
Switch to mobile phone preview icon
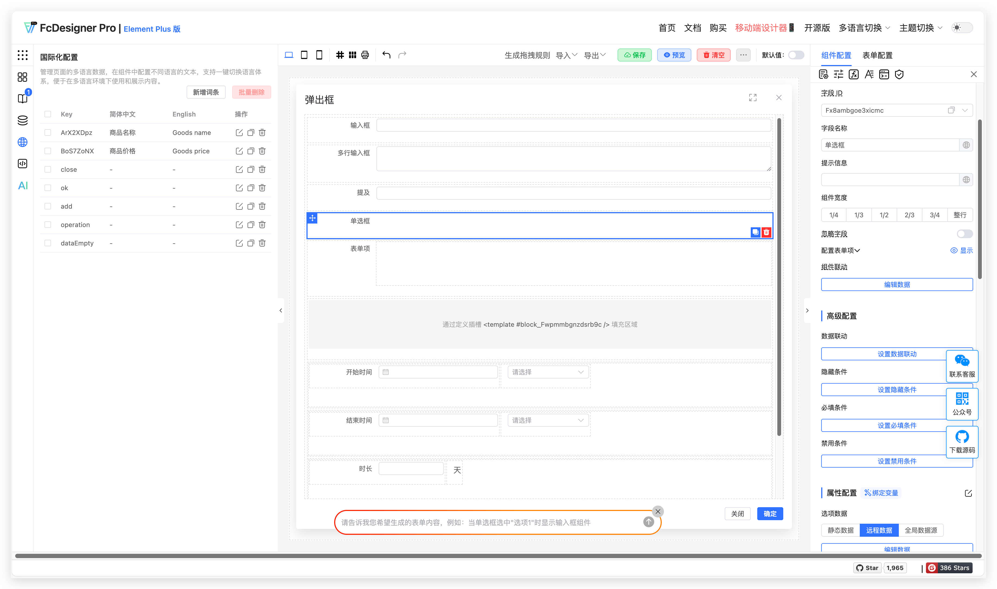click(x=319, y=55)
